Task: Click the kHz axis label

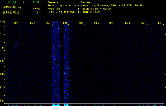Action: tap(2, 21)
